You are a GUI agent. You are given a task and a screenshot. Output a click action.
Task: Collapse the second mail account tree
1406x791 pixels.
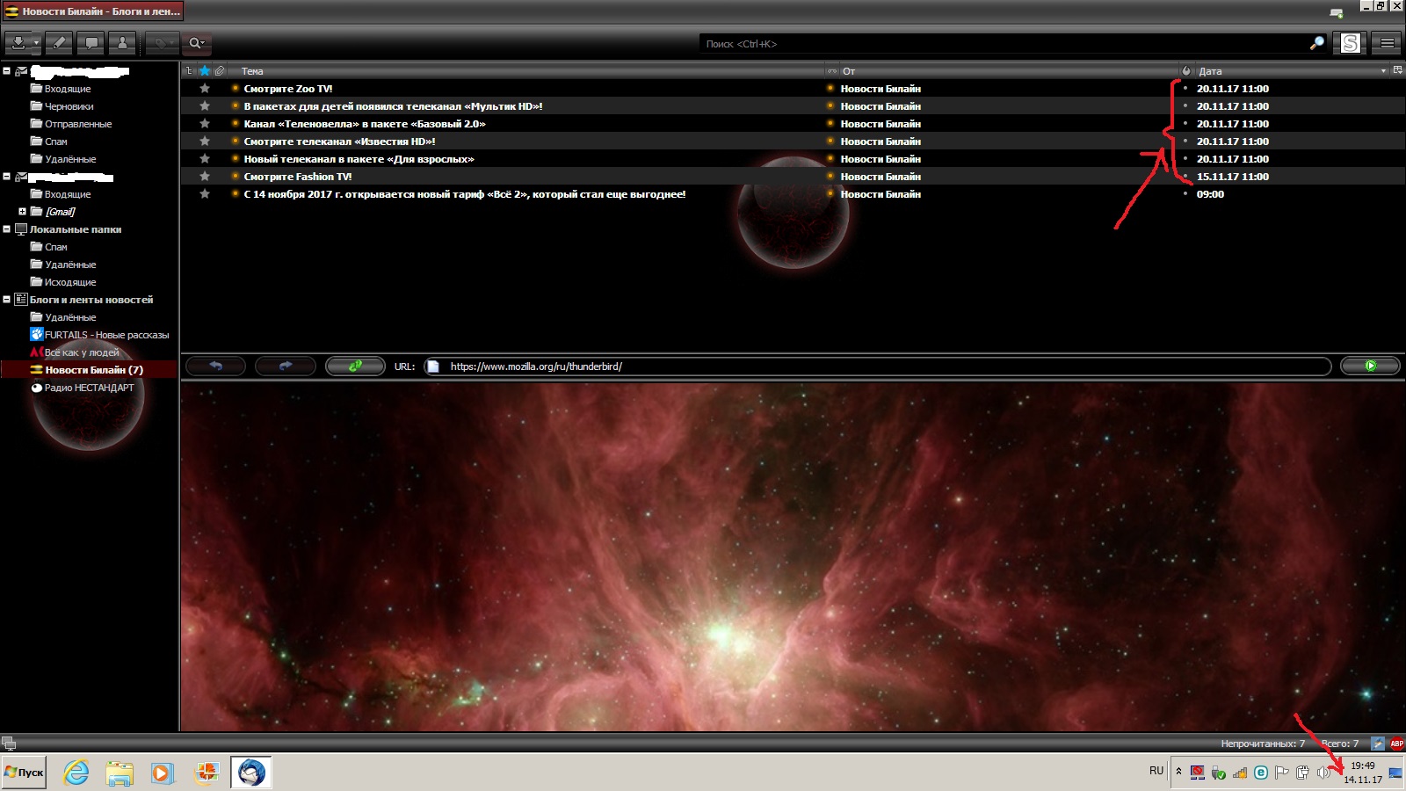(7, 177)
